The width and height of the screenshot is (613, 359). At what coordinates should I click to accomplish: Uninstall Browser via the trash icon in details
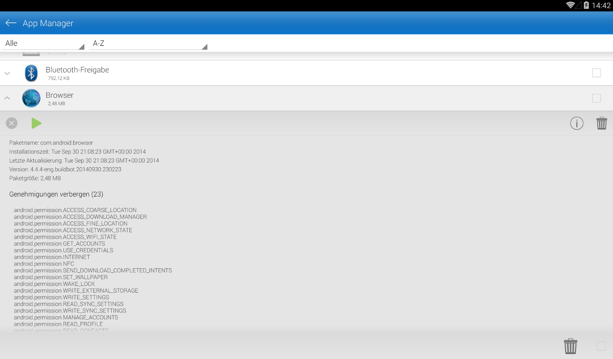[x=602, y=123]
